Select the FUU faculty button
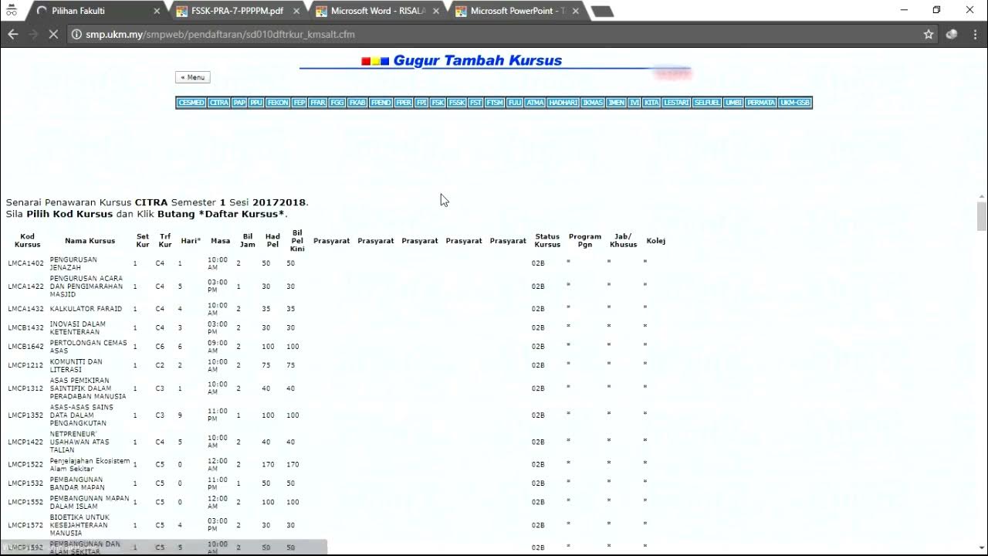 (515, 103)
